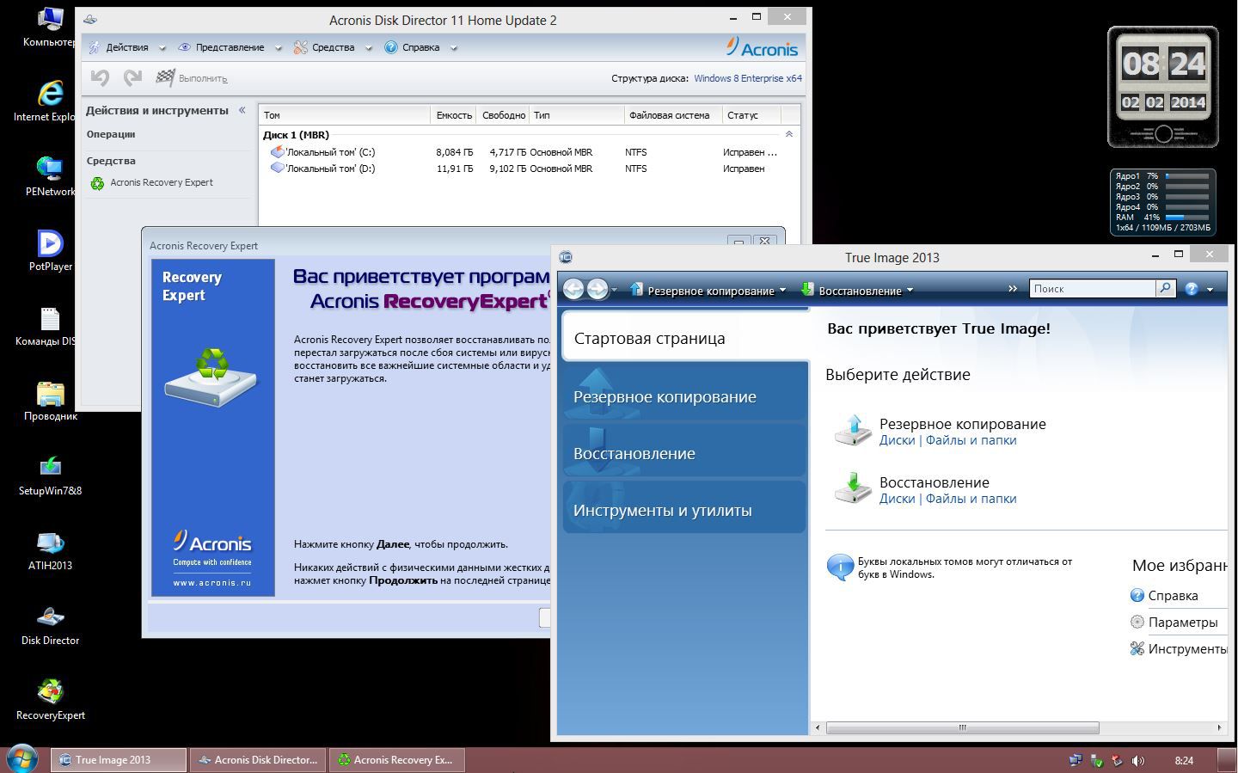The width and height of the screenshot is (1238, 773).
Task: Sort volumes by the Емкость column header
Action: (x=454, y=115)
